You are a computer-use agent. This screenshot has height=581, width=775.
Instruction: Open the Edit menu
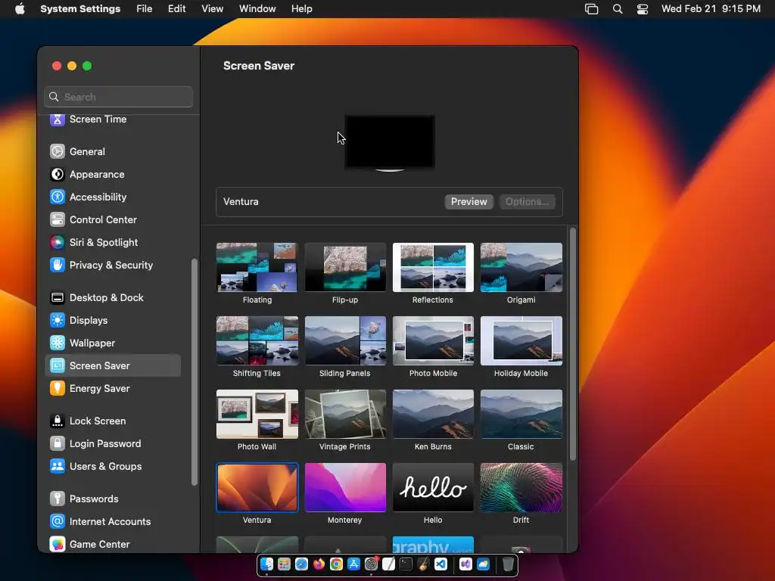click(x=176, y=9)
